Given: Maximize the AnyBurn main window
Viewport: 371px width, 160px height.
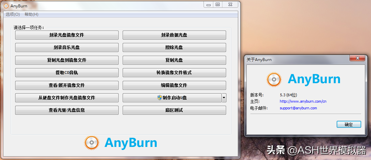Looking at the screenshot, I should click(218, 4).
